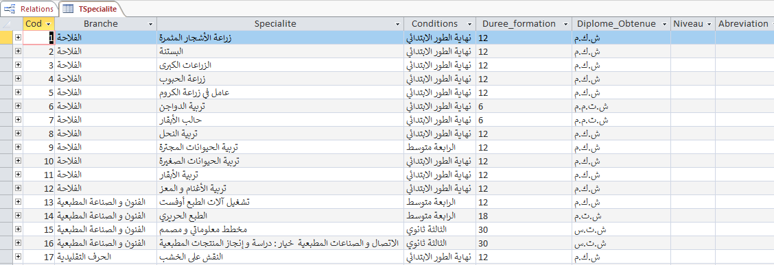
Task: Expand the subdatasheet of record 12
Action: (x=19, y=188)
